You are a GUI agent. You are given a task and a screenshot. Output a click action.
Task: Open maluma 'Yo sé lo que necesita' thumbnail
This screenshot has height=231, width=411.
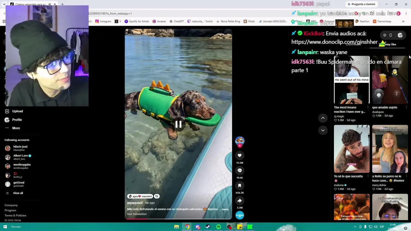(x=352, y=149)
